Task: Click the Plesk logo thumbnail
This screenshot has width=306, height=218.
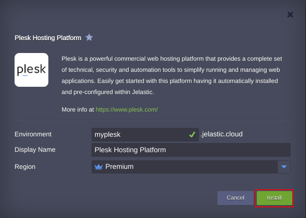Action: click(31, 70)
